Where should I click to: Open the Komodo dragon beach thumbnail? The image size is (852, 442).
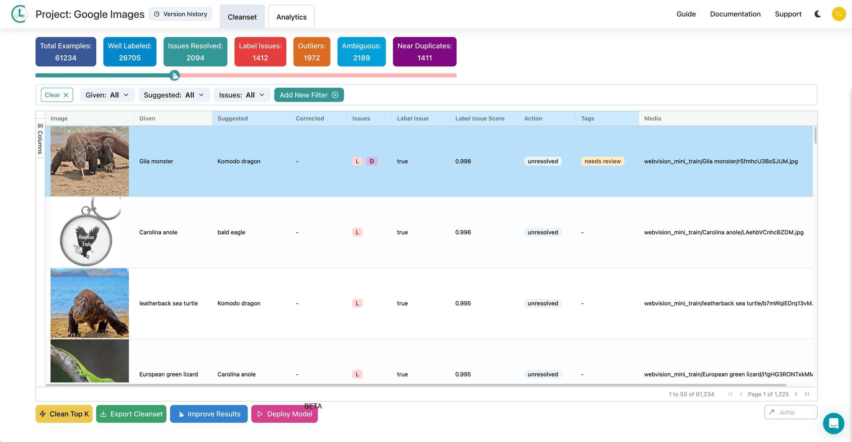click(x=89, y=303)
